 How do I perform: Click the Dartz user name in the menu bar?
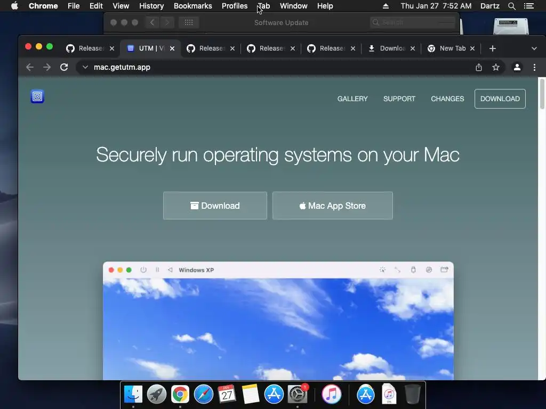[489, 6]
